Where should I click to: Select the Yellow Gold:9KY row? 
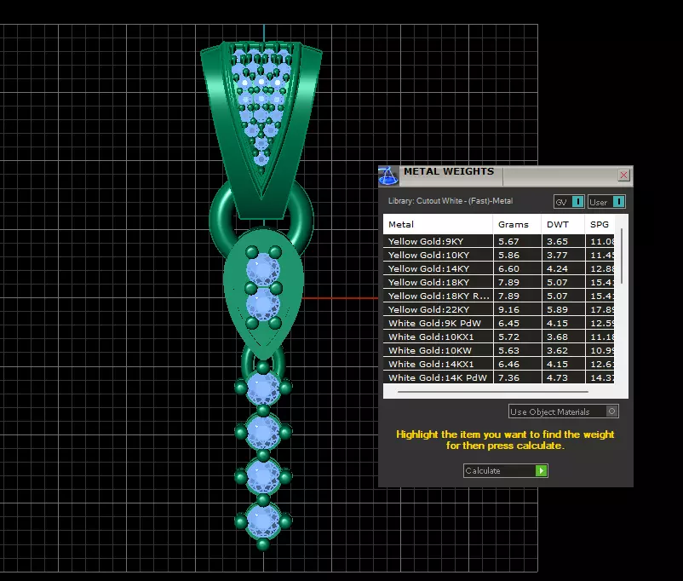click(499, 241)
